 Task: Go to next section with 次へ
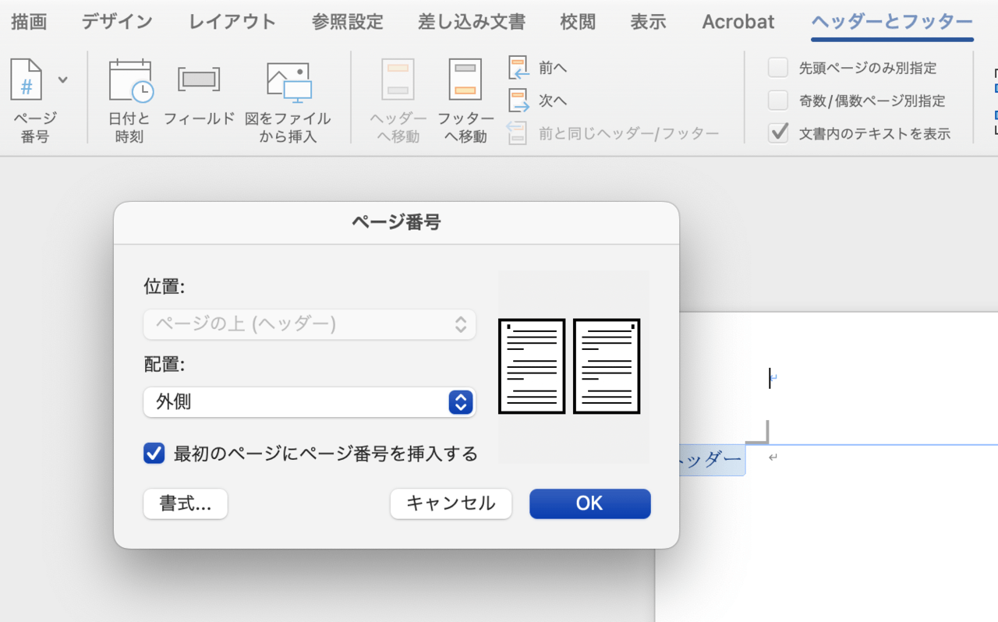(538, 101)
